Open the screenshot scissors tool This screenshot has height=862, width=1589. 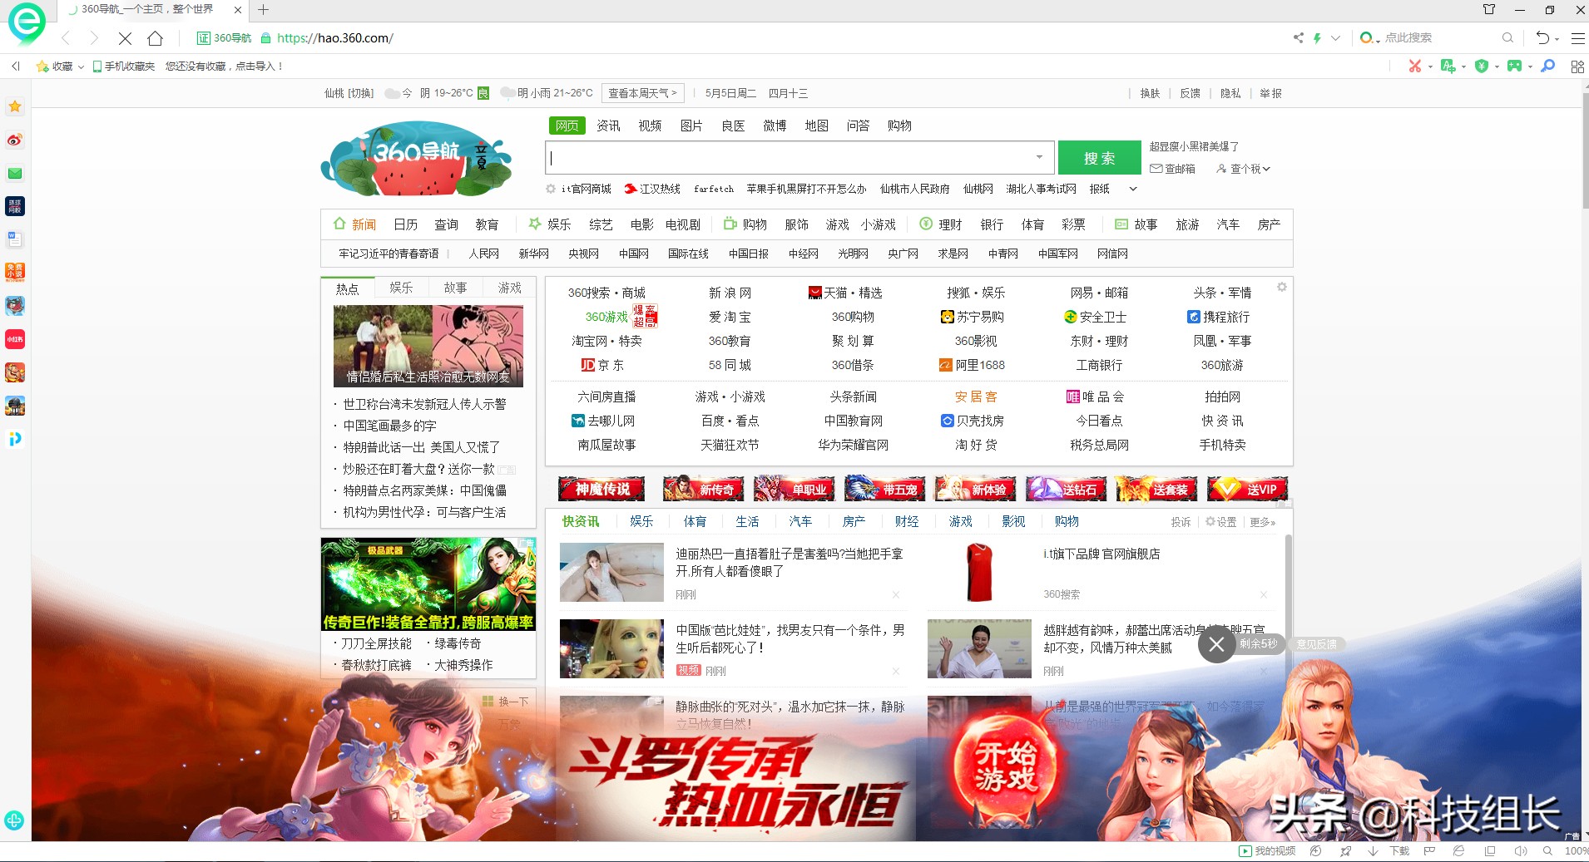1415,65
